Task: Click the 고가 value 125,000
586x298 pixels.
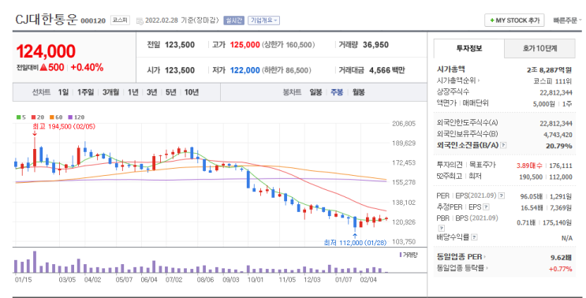Action: 244,45
